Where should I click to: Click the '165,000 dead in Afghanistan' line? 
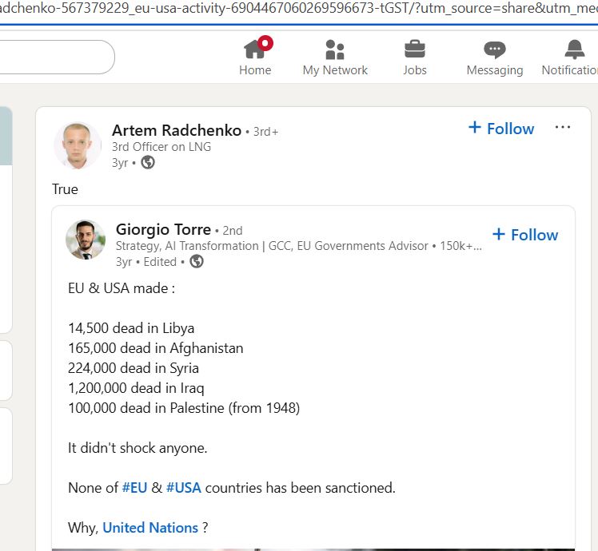tap(156, 348)
